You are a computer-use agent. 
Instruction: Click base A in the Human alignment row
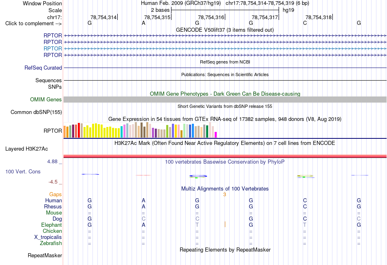(x=143, y=200)
